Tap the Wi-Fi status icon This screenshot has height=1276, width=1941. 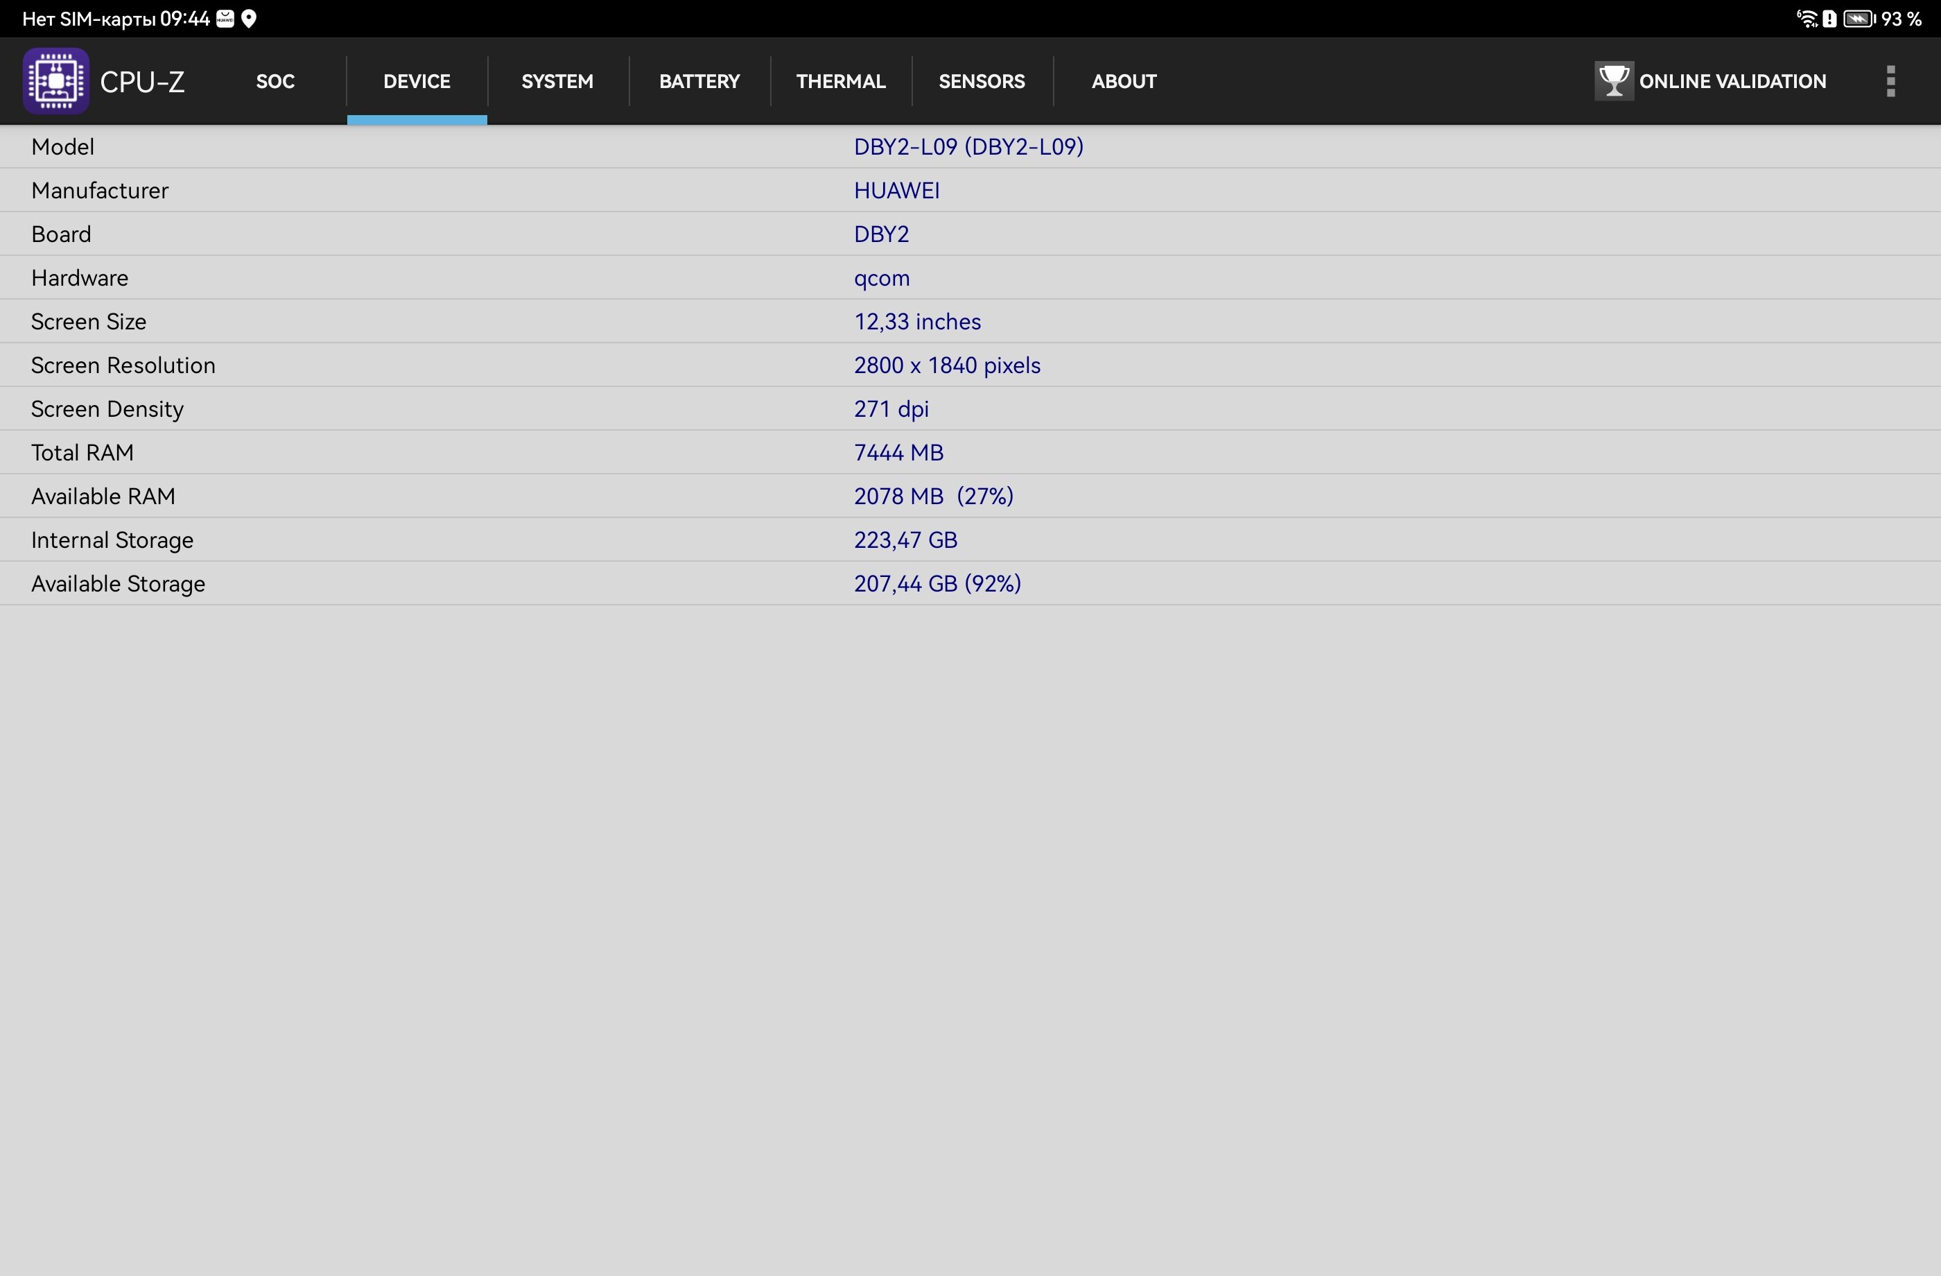click(1807, 19)
